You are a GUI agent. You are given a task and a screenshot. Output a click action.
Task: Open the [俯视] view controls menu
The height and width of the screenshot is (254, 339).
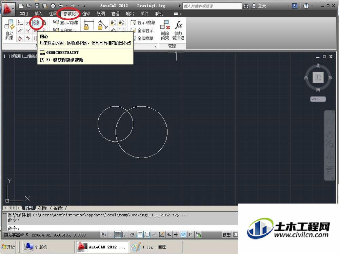pos(16,56)
